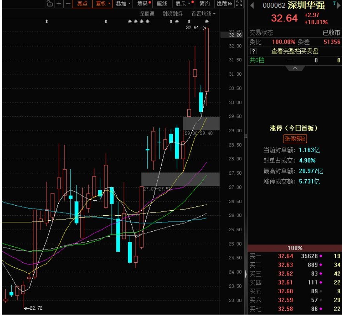Click the 最高封单额 value 20.977亿
This screenshot has height=315, width=343.
coord(311,171)
